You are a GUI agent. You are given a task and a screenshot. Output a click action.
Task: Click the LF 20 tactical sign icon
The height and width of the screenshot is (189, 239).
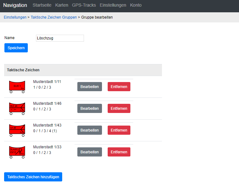coord(17,130)
